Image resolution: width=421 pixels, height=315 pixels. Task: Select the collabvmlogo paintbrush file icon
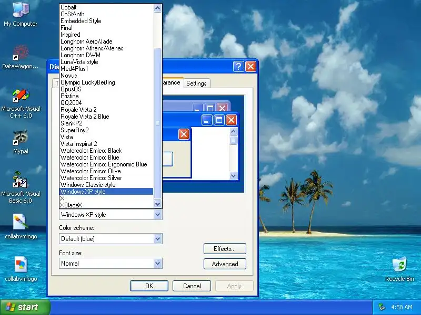pos(21,227)
